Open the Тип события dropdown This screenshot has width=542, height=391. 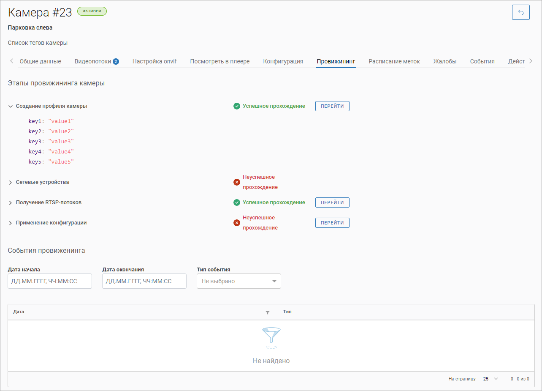coord(238,281)
